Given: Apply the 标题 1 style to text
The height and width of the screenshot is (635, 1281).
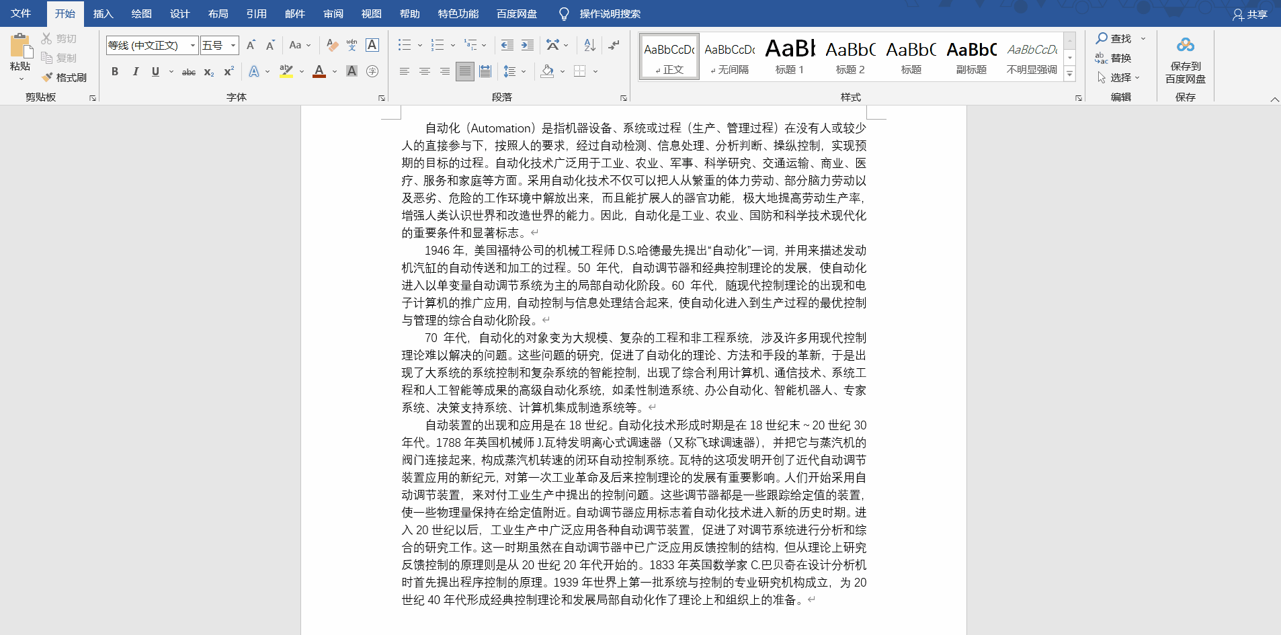Looking at the screenshot, I should pyautogui.click(x=790, y=56).
